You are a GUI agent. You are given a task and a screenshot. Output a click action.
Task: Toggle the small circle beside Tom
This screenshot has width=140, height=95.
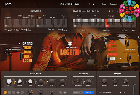point(34,79)
